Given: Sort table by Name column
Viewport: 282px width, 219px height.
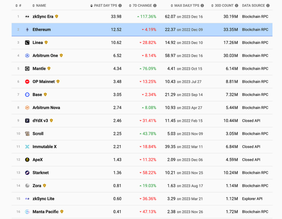Looking at the screenshot, I should 41,5.
